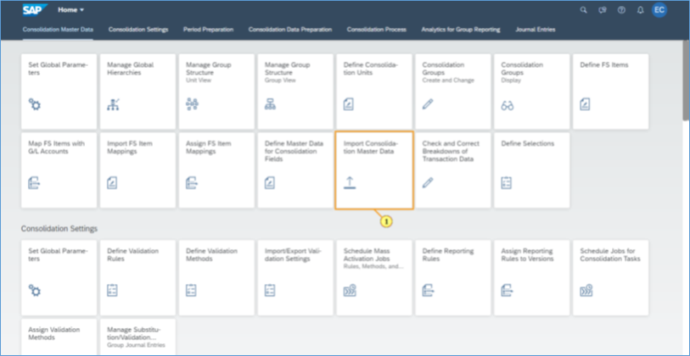This screenshot has width=690, height=356.
Task: Click the EC user avatar
Action: [659, 10]
